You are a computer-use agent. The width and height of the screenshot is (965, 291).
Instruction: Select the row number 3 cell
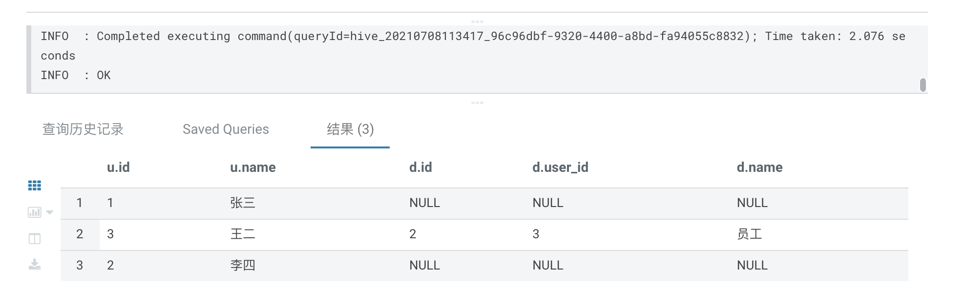[x=80, y=266]
